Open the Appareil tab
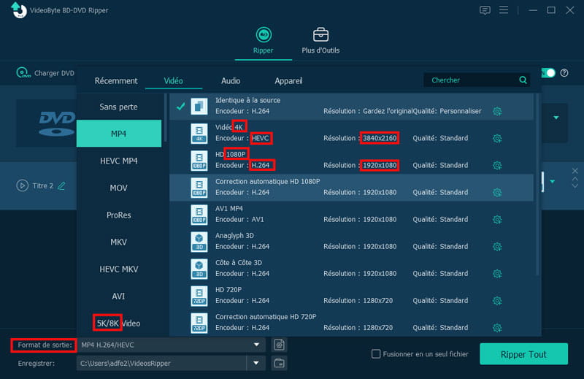 [x=288, y=81]
